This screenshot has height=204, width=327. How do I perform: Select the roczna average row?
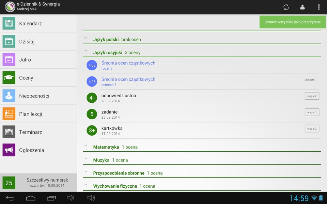click(x=202, y=65)
